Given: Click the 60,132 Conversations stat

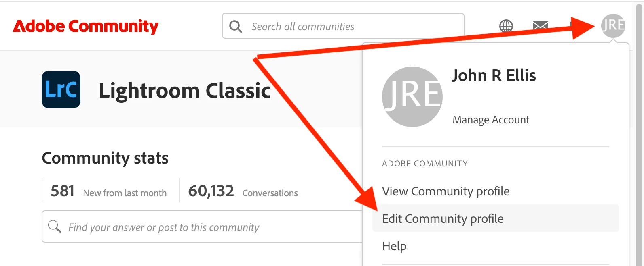Looking at the screenshot, I should (x=243, y=191).
